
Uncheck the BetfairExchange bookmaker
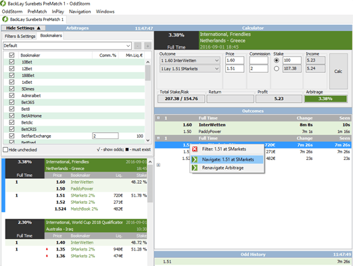[x=11, y=136]
